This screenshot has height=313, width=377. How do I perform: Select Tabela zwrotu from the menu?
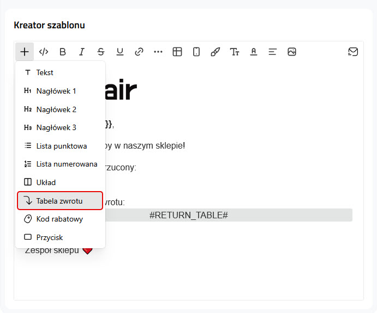(x=60, y=201)
